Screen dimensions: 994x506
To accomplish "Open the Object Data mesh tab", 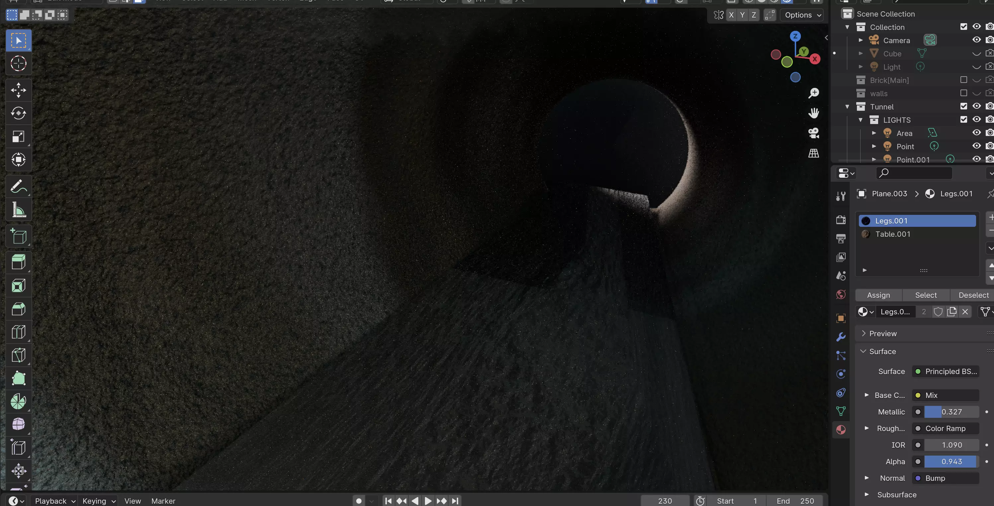I will coord(841,411).
